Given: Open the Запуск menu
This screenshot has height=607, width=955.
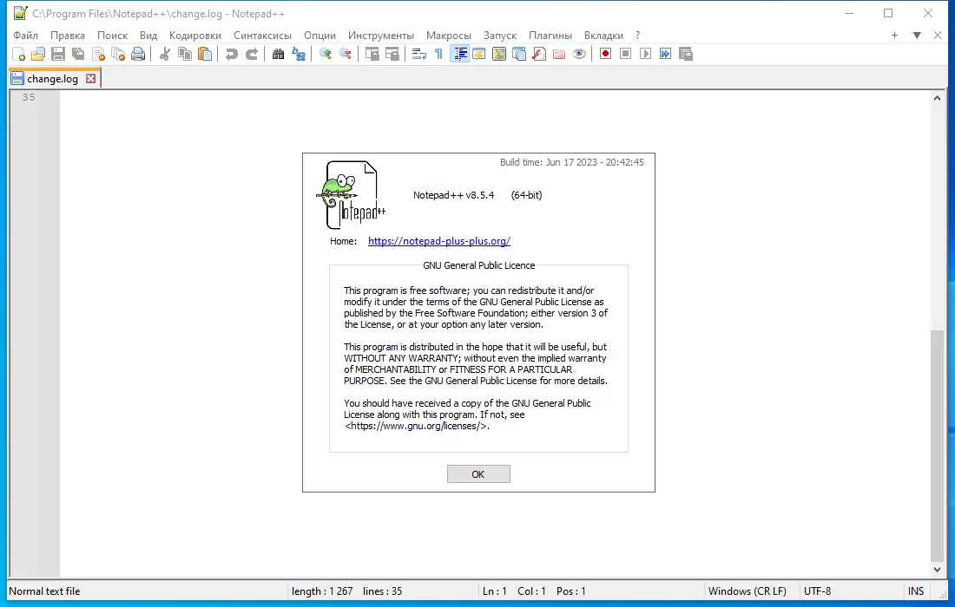Looking at the screenshot, I should (x=500, y=36).
